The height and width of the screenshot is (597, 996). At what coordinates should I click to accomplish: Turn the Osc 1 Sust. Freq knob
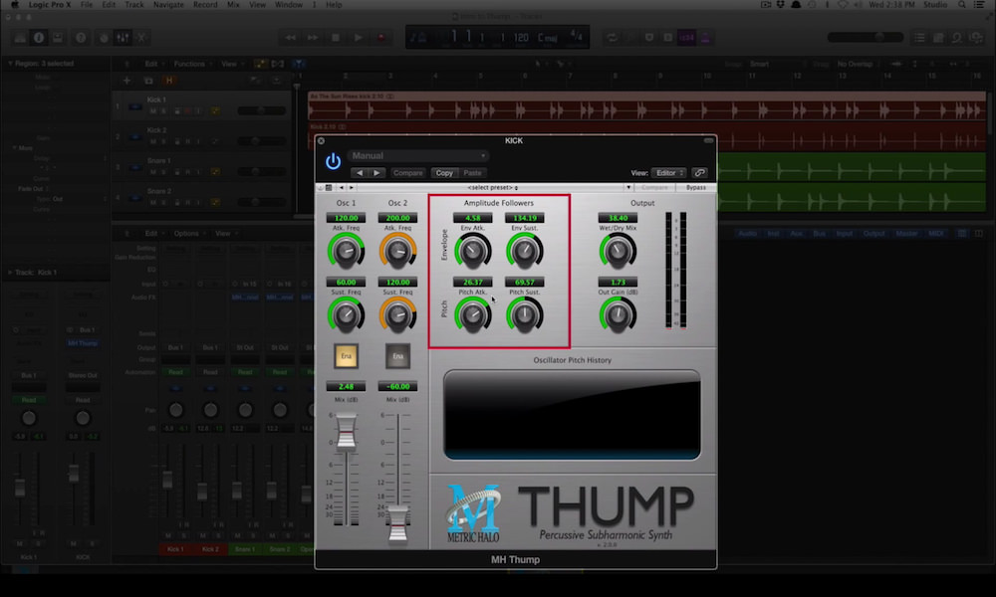346,315
